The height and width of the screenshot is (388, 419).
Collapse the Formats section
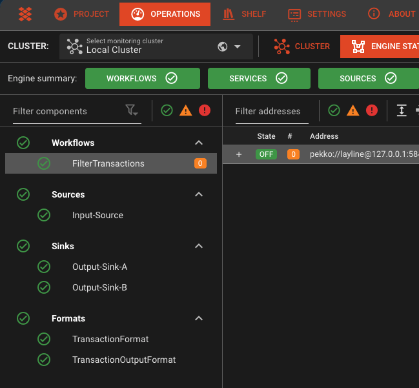tap(199, 318)
